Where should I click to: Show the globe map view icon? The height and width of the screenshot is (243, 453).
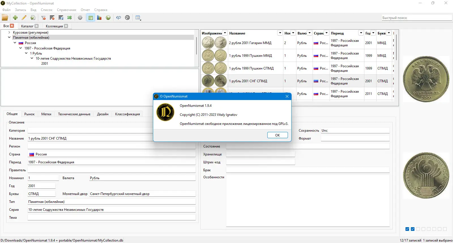108,18
